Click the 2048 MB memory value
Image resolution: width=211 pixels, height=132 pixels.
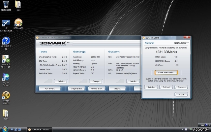[120, 70]
